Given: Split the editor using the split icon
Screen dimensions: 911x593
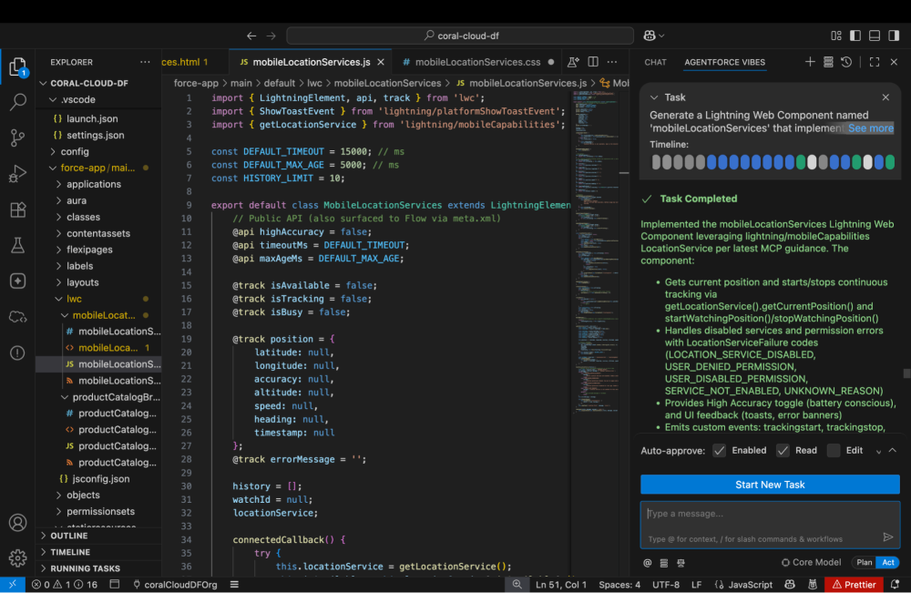Looking at the screenshot, I should [x=593, y=61].
